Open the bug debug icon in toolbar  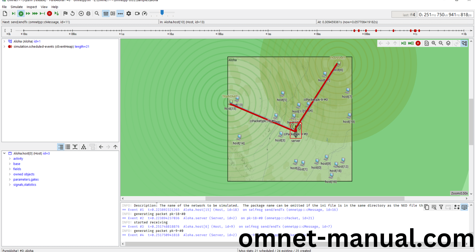[x=88, y=13]
